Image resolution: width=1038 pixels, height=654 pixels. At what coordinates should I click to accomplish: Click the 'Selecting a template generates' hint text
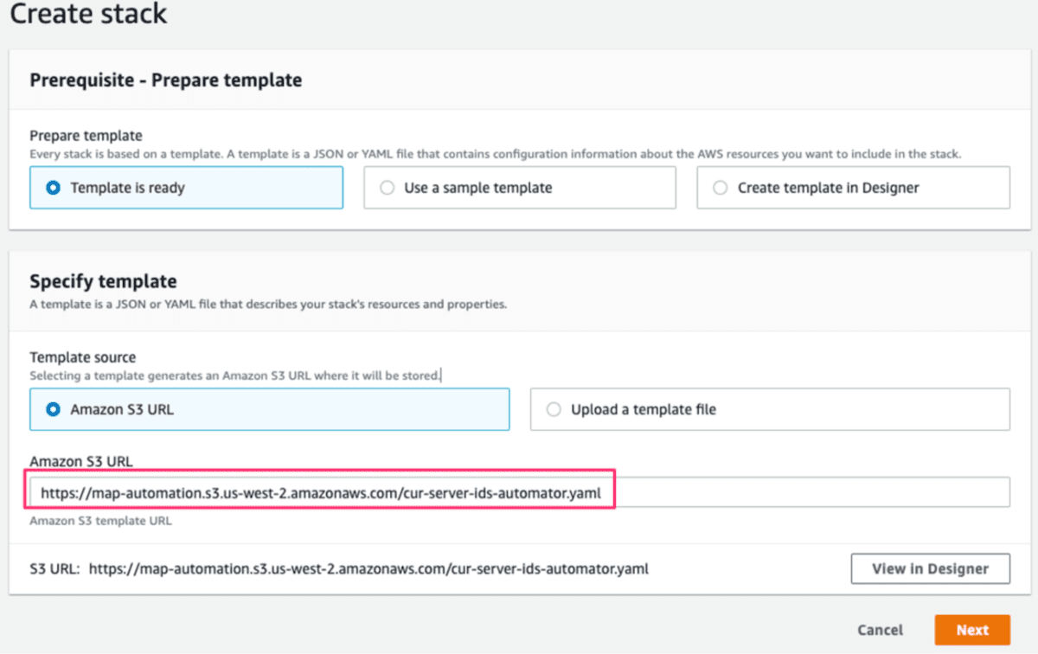click(x=234, y=375)
